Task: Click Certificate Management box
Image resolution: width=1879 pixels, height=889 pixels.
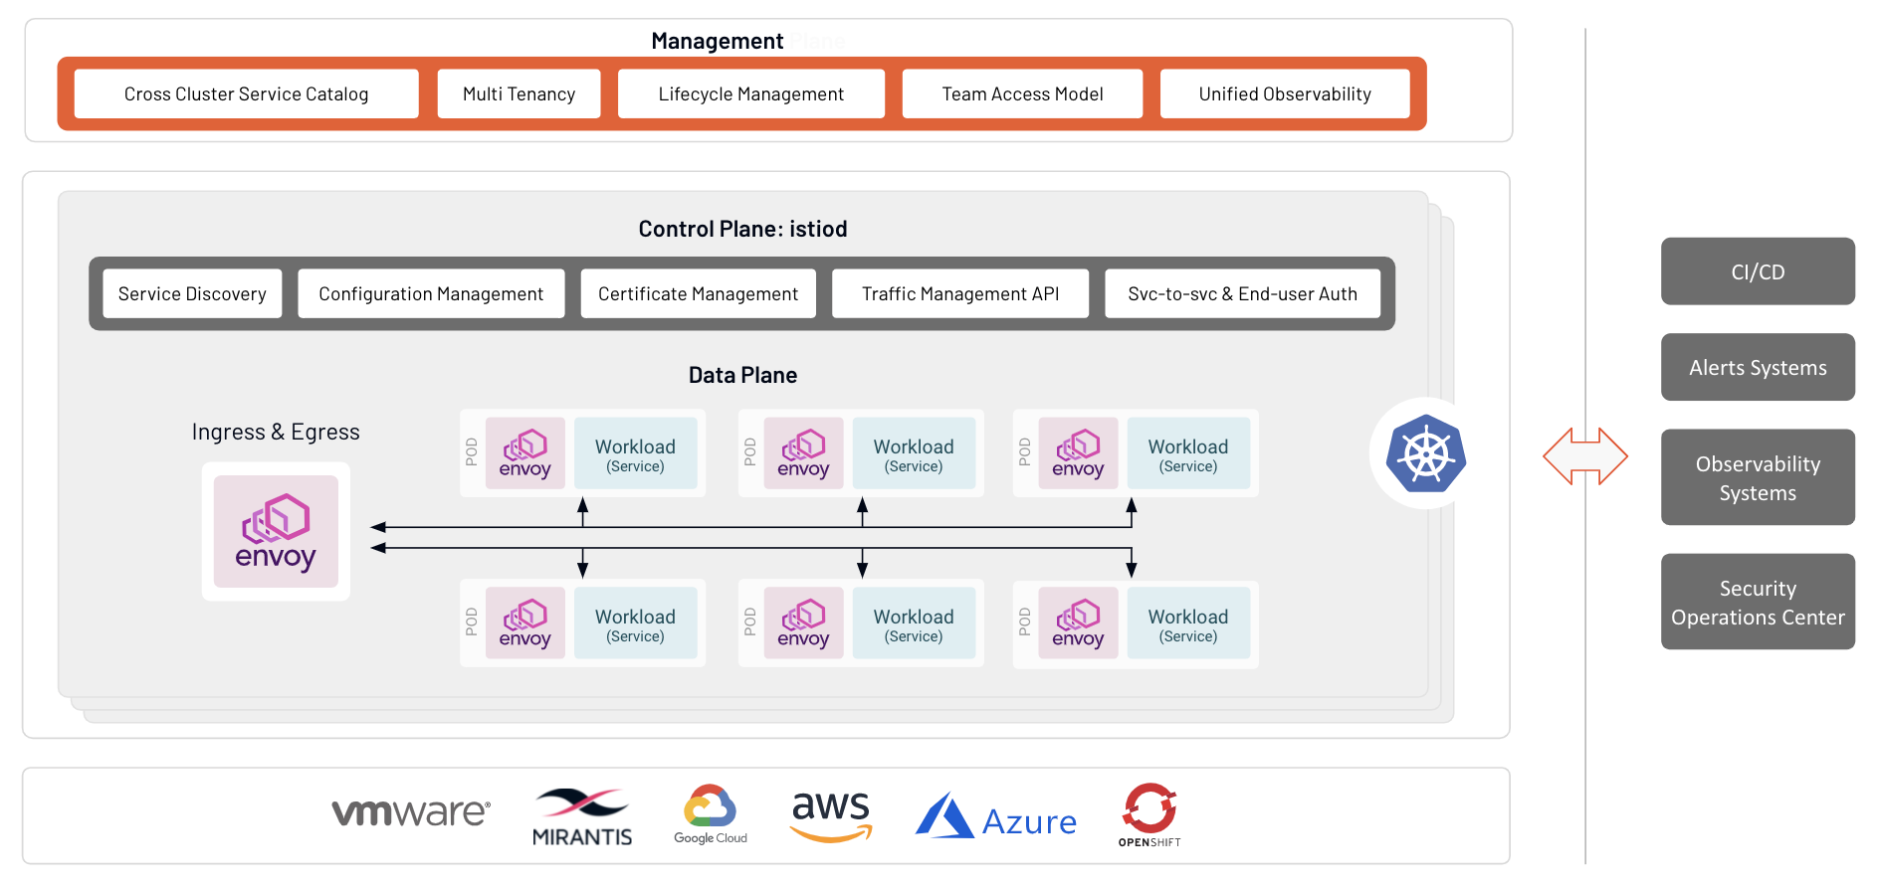Action: [698, 294]
